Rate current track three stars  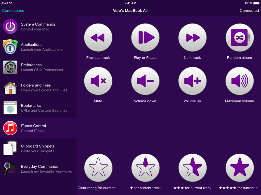[192, 168]
